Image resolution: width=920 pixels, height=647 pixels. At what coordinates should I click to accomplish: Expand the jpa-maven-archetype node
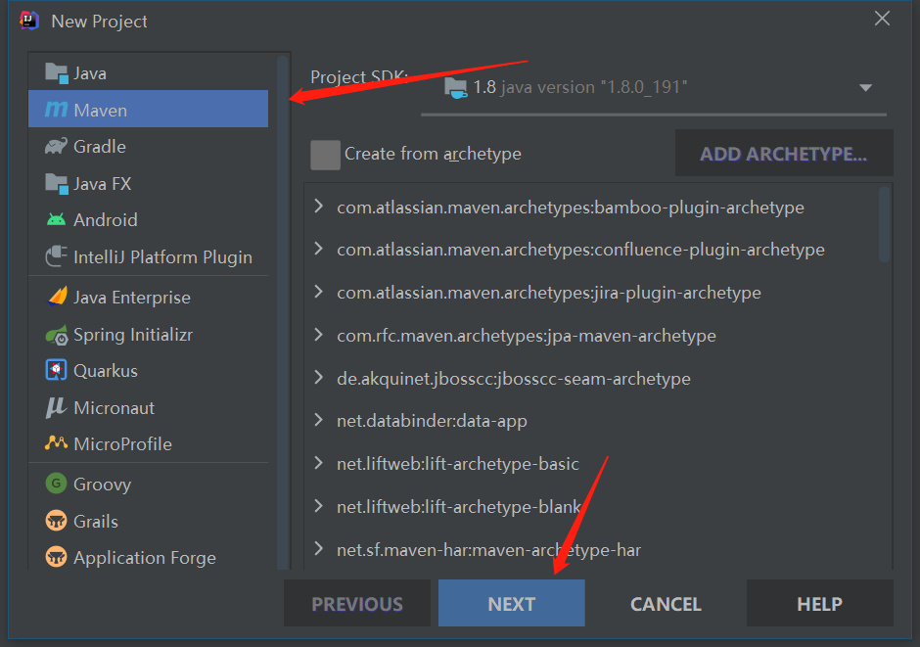tap(319, 335)
